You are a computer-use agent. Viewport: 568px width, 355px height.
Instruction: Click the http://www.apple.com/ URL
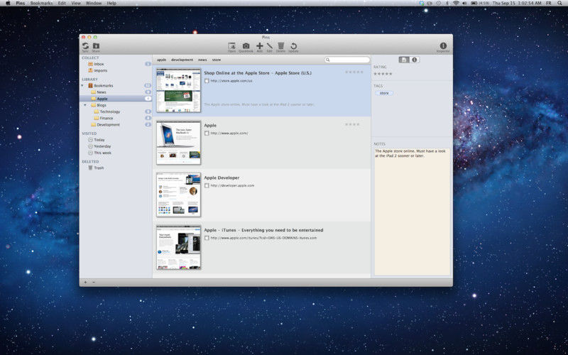coord(229,133)
